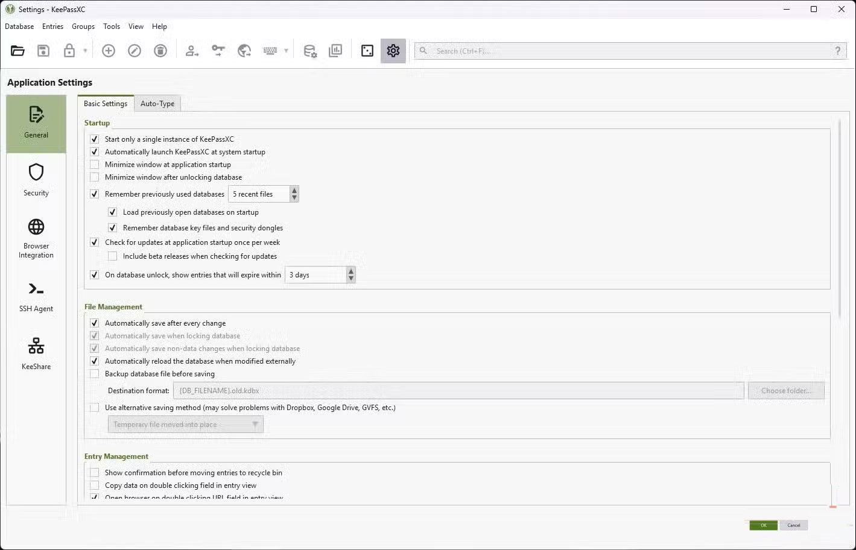Switch to the Auto-Type tab

(x=157, y=103)
